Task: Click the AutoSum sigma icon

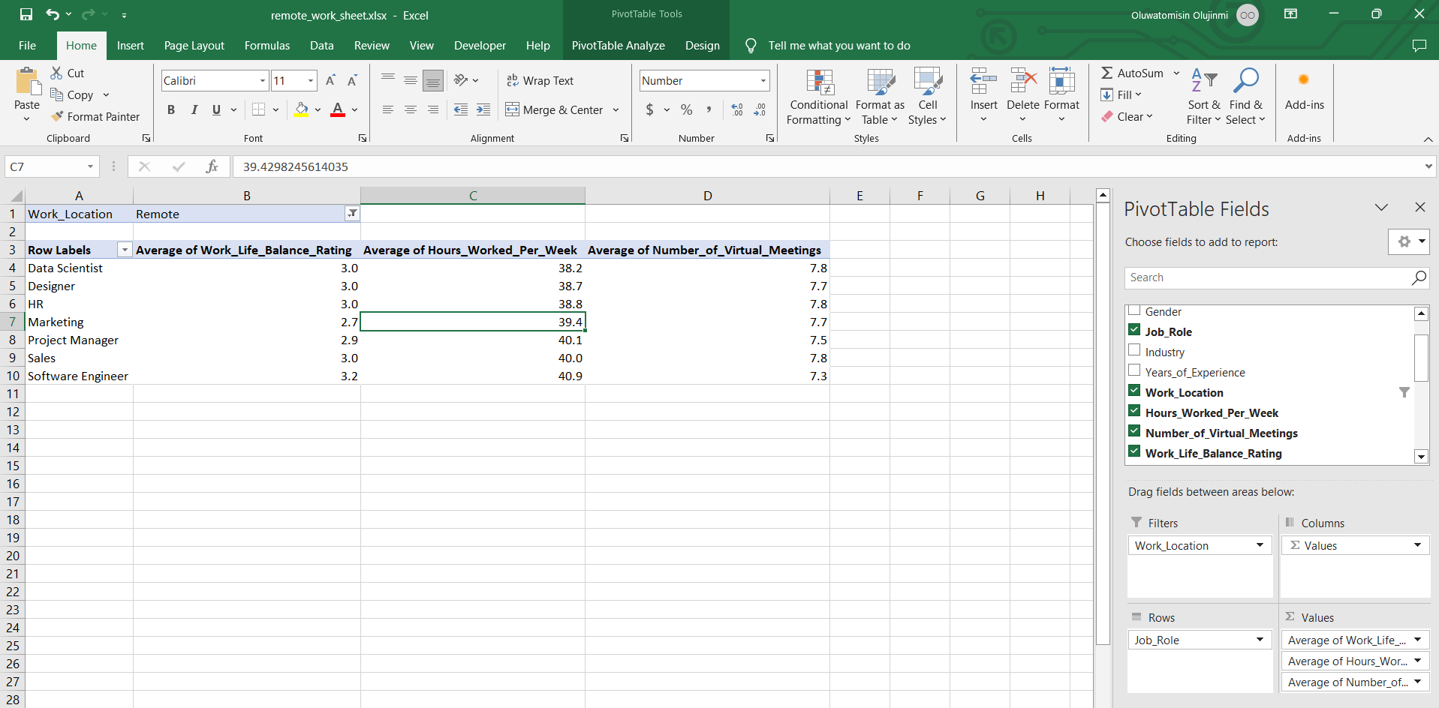Action: point(1106,73)
